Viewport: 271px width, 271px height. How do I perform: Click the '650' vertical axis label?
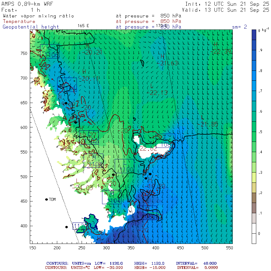coord(24,103)
